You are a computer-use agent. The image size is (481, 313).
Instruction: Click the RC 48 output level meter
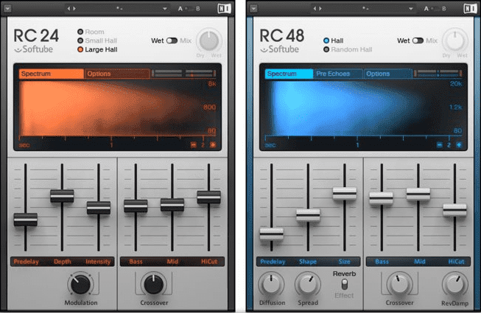click(x=438, y=74)
